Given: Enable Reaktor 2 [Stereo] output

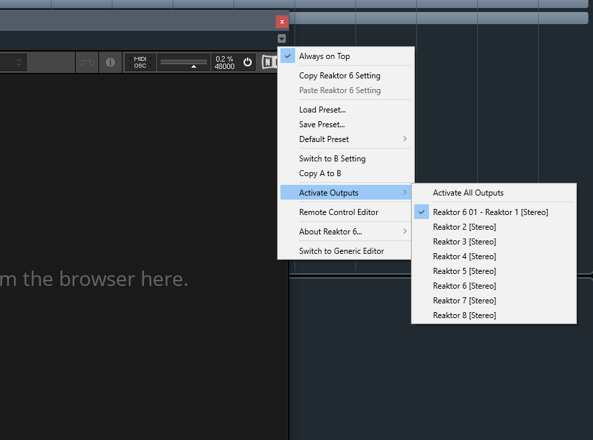Looking at the screenshot, I should tap(494, 226).
